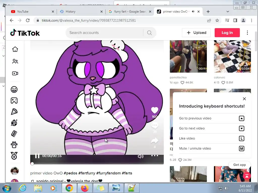Mute the video with speaker icon
The height and width of the screenshot is (193, 258).
(x=141, y=156)
